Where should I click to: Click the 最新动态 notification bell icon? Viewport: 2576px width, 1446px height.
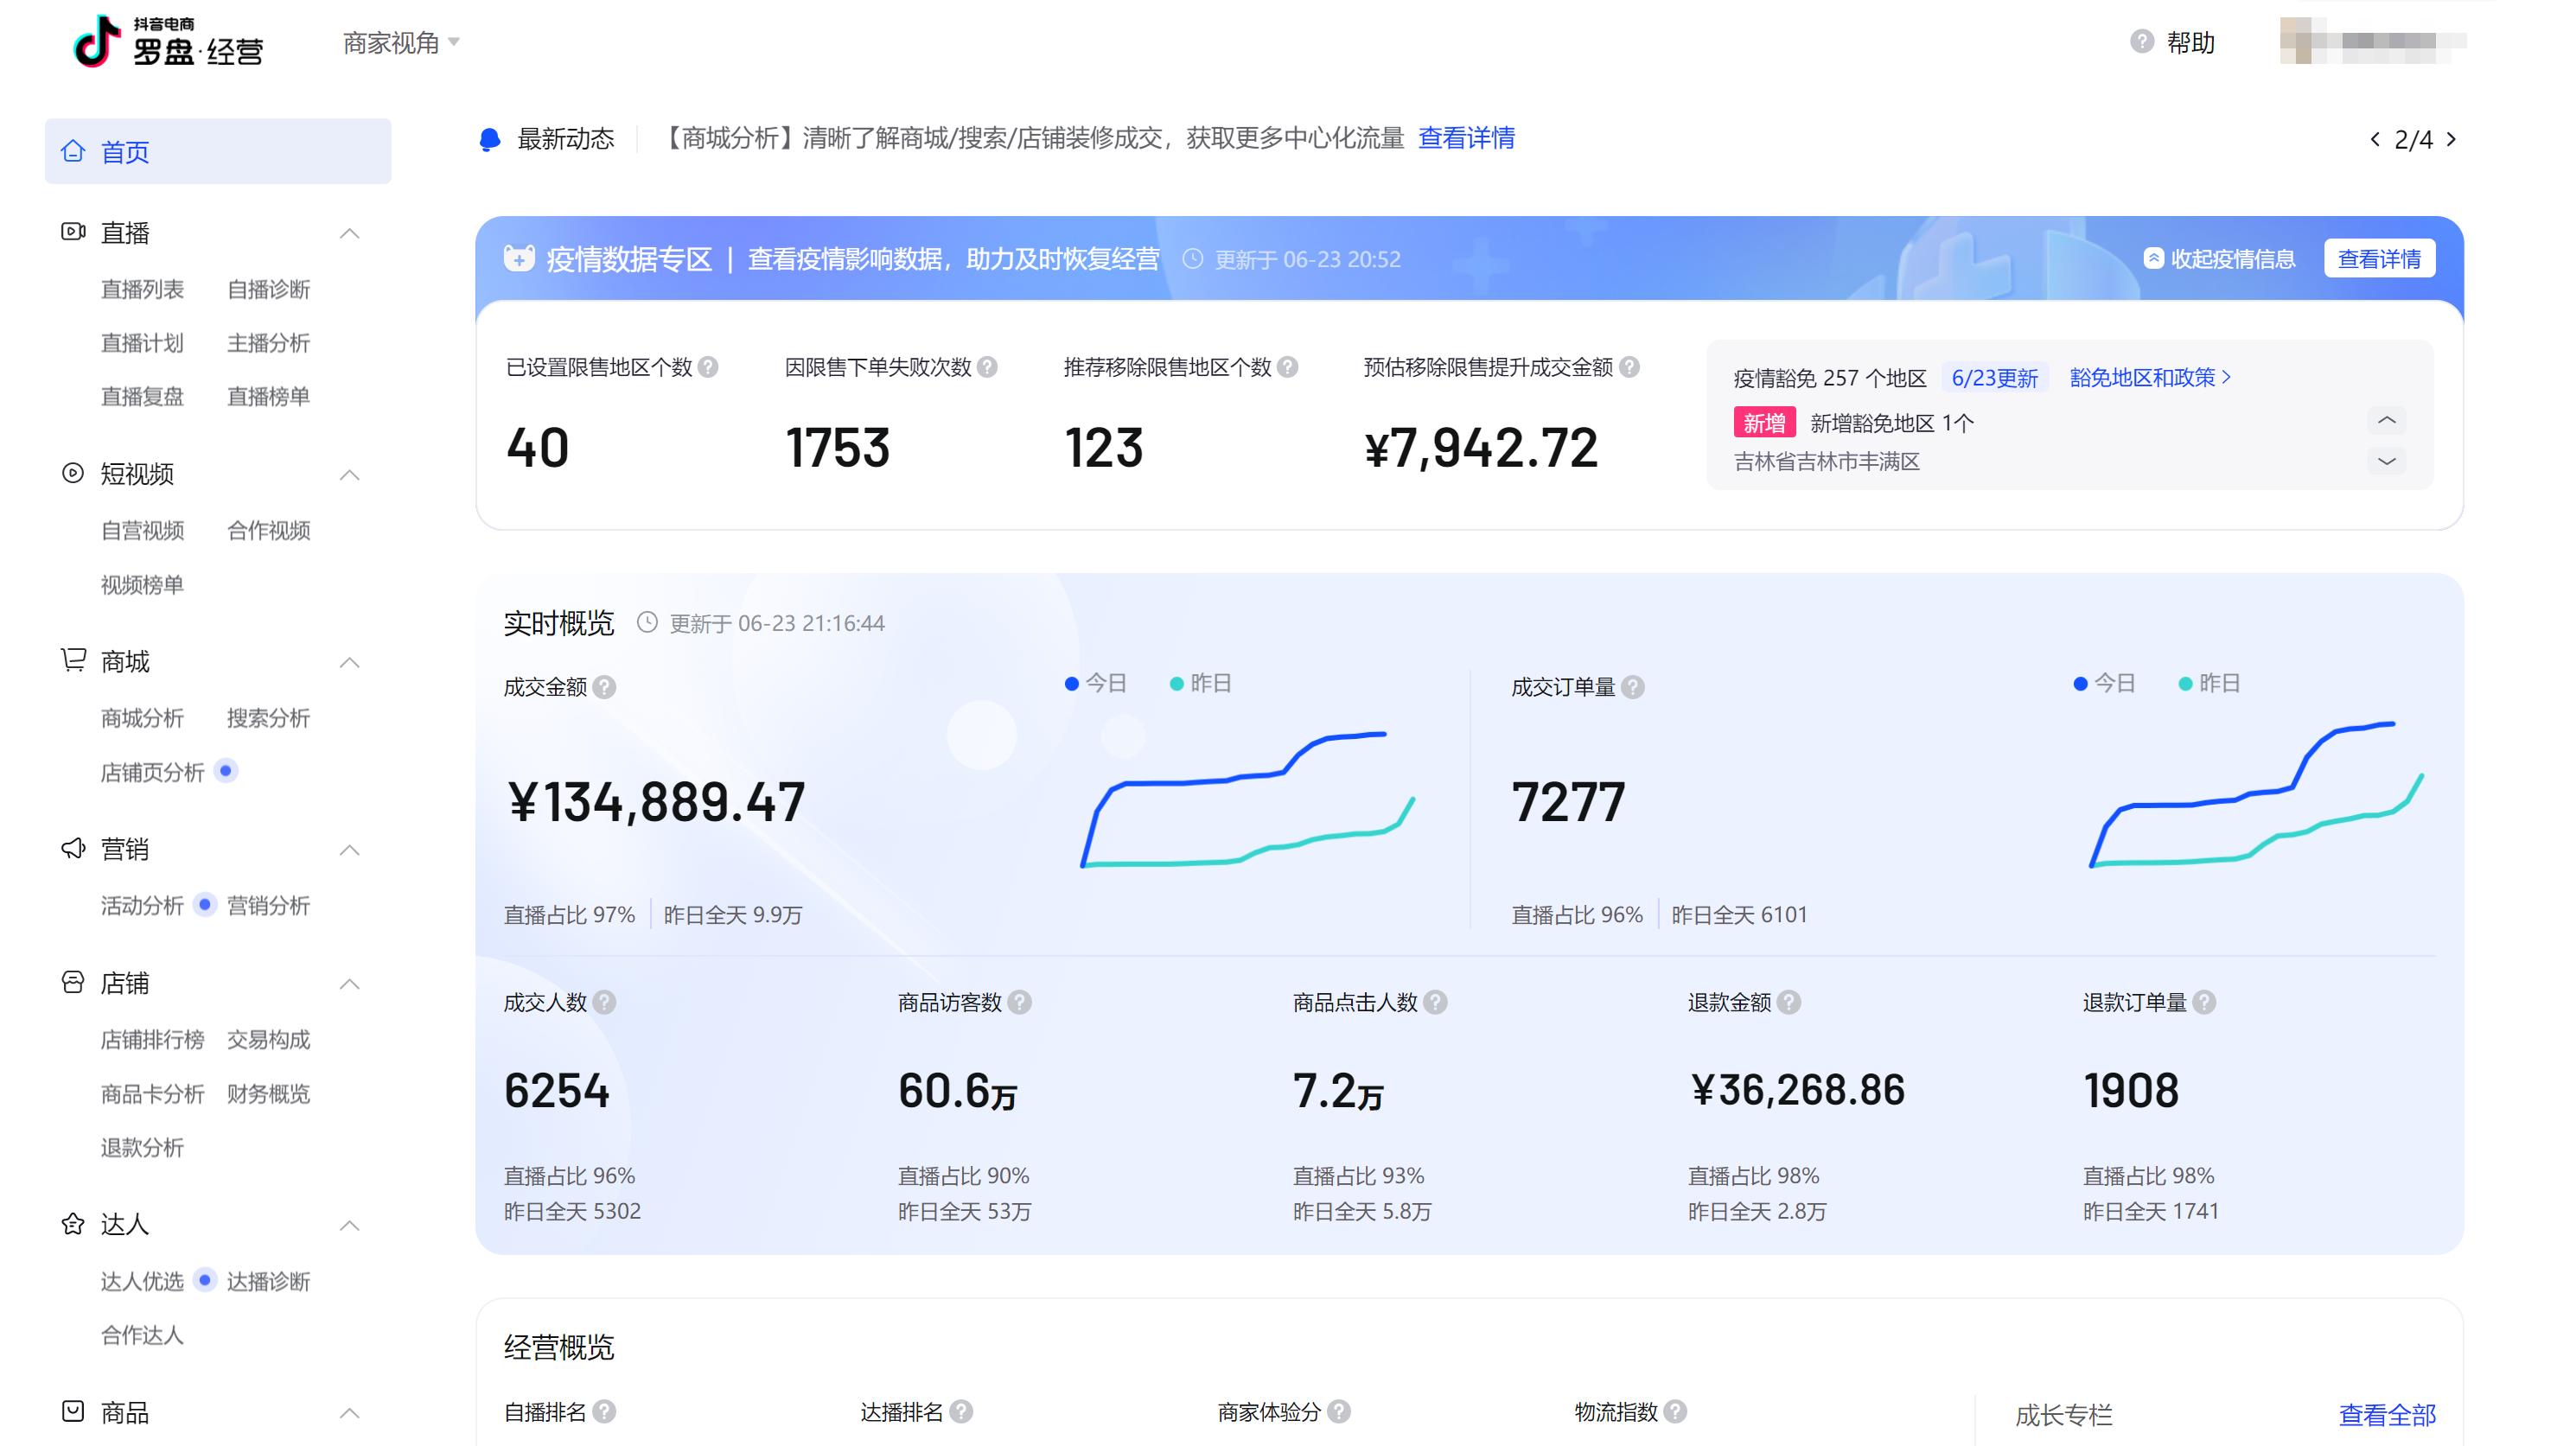click(489, 138)
